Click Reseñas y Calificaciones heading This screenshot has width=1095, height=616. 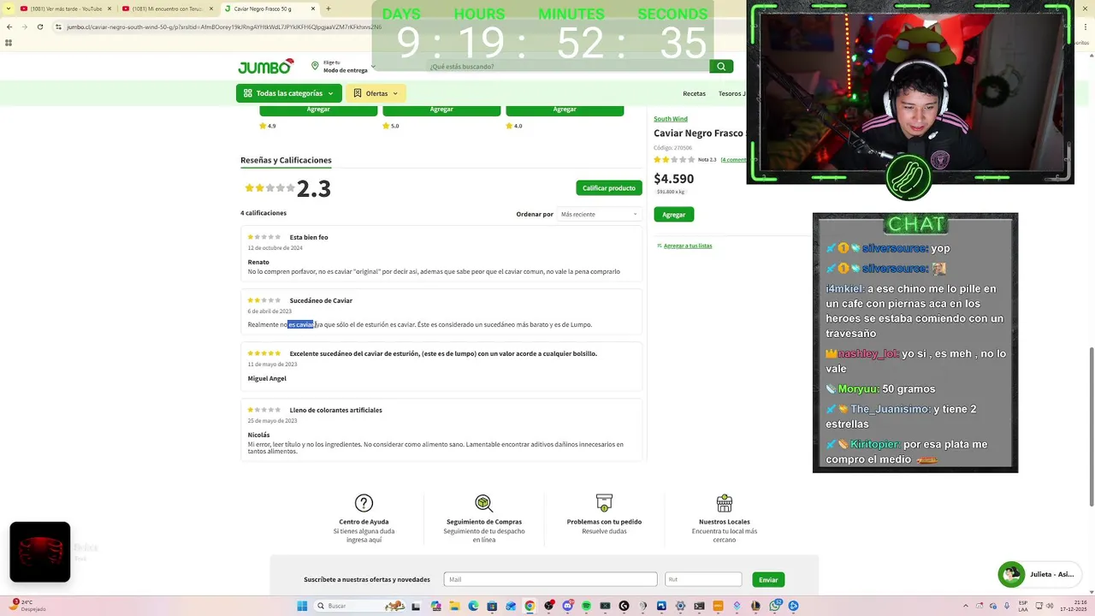point(286,160)
